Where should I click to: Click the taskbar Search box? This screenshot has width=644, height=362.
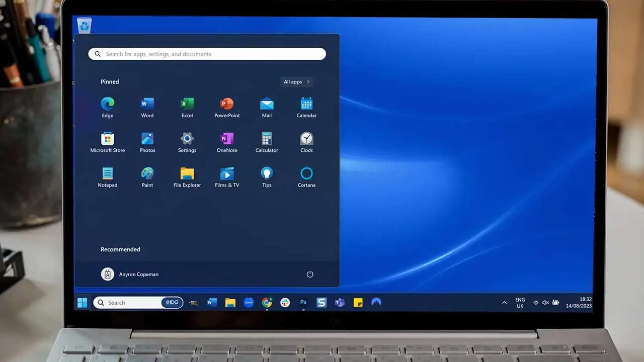138,303
